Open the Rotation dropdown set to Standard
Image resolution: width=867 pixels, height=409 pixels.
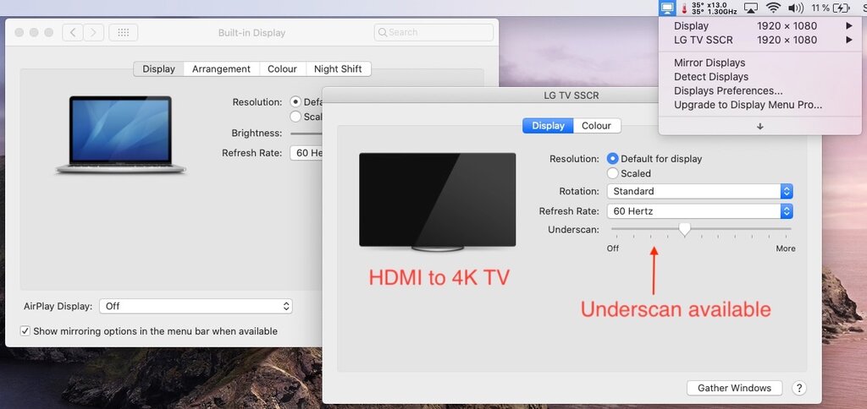pyautogui.click(x=700, y=192)
